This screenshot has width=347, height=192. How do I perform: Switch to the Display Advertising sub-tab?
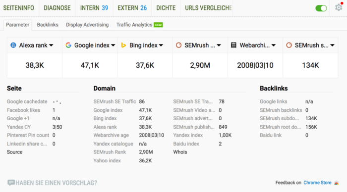pos(87,25)
